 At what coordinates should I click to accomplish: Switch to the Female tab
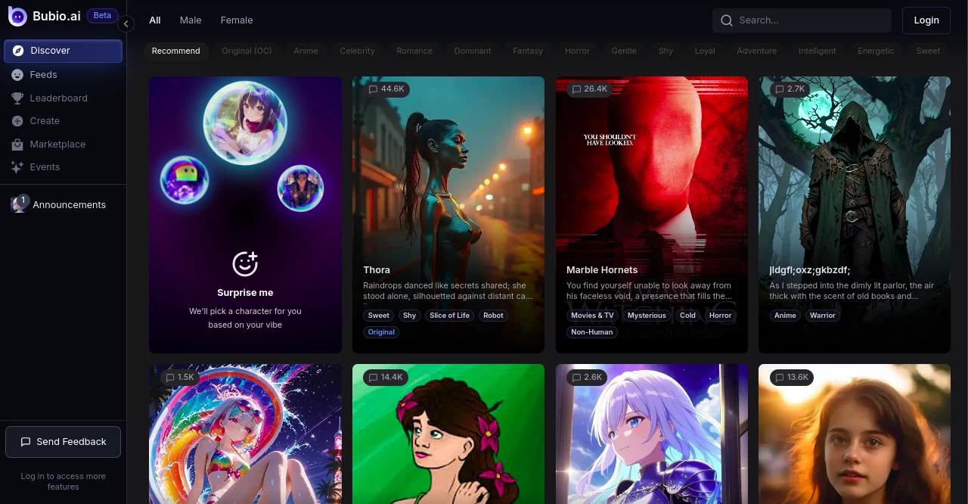click(237, 20)
